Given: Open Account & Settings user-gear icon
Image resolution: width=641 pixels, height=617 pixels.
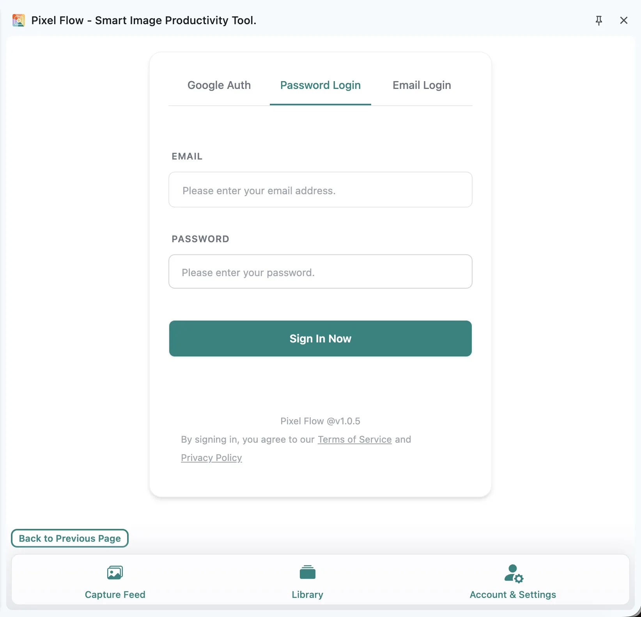Looking at the screenshot, I should (514, 573).
